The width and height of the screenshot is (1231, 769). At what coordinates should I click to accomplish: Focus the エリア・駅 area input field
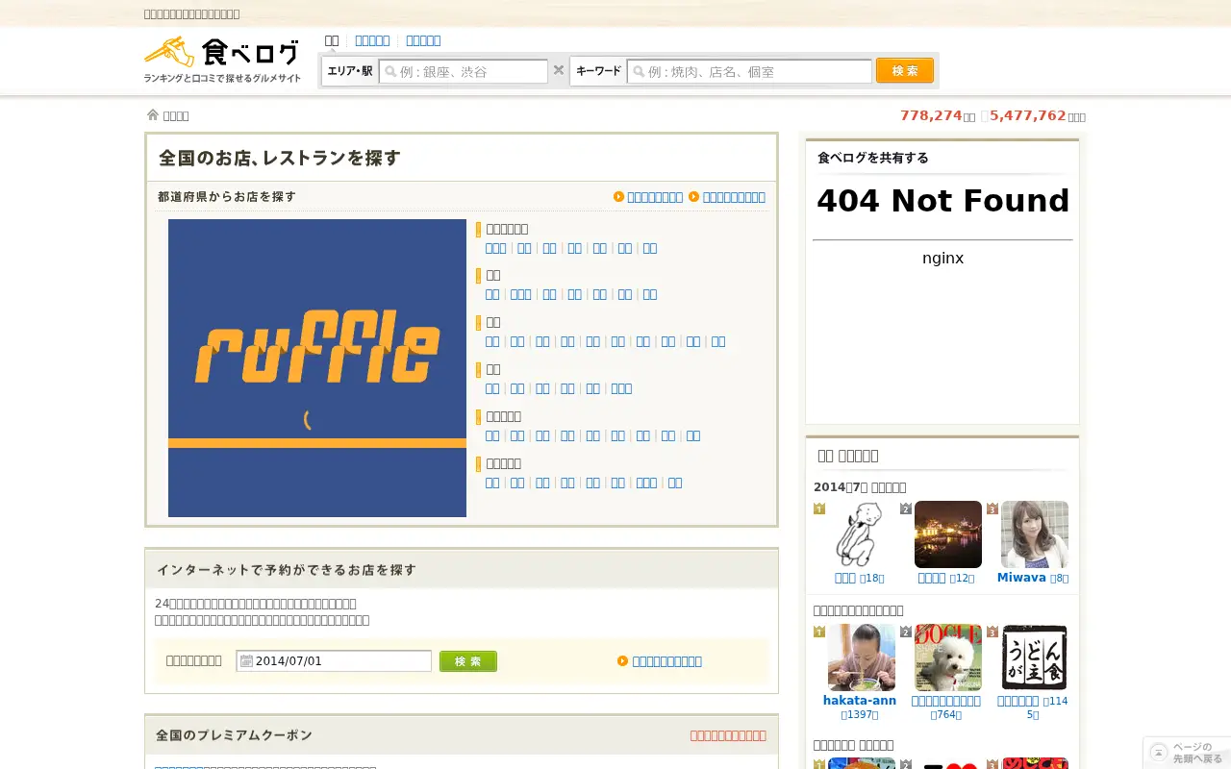coord(464,71)
